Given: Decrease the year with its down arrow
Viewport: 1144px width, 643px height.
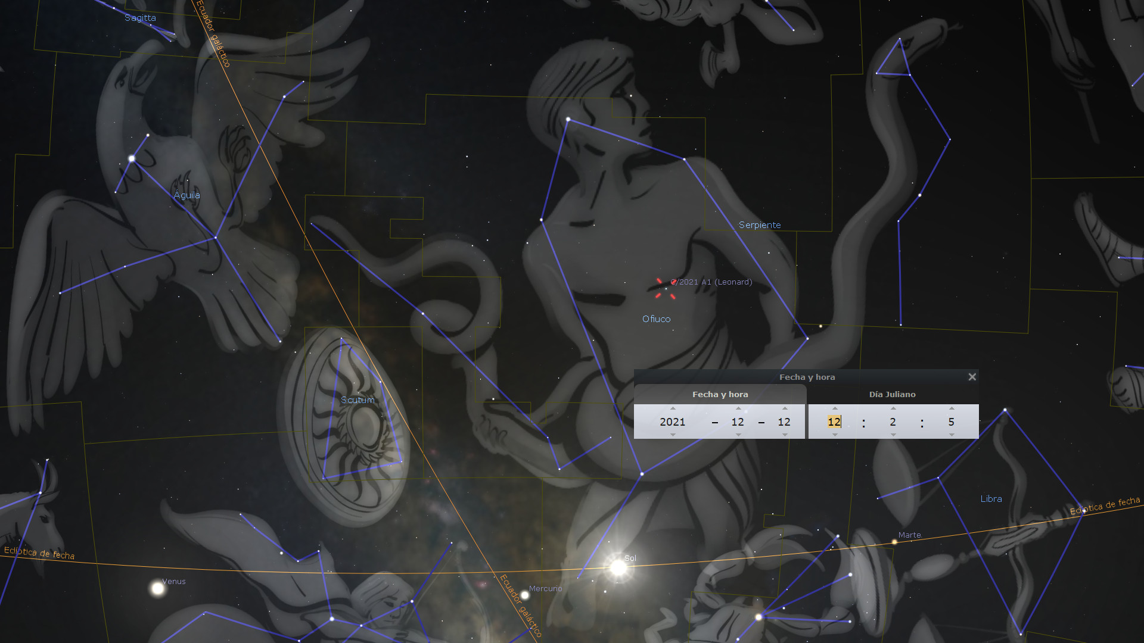Looking at the screenshot, I should click(673, 435).
